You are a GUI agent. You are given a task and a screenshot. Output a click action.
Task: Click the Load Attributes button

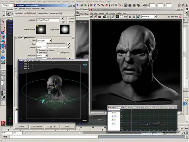pyautogui.click(x=37, y=127)
